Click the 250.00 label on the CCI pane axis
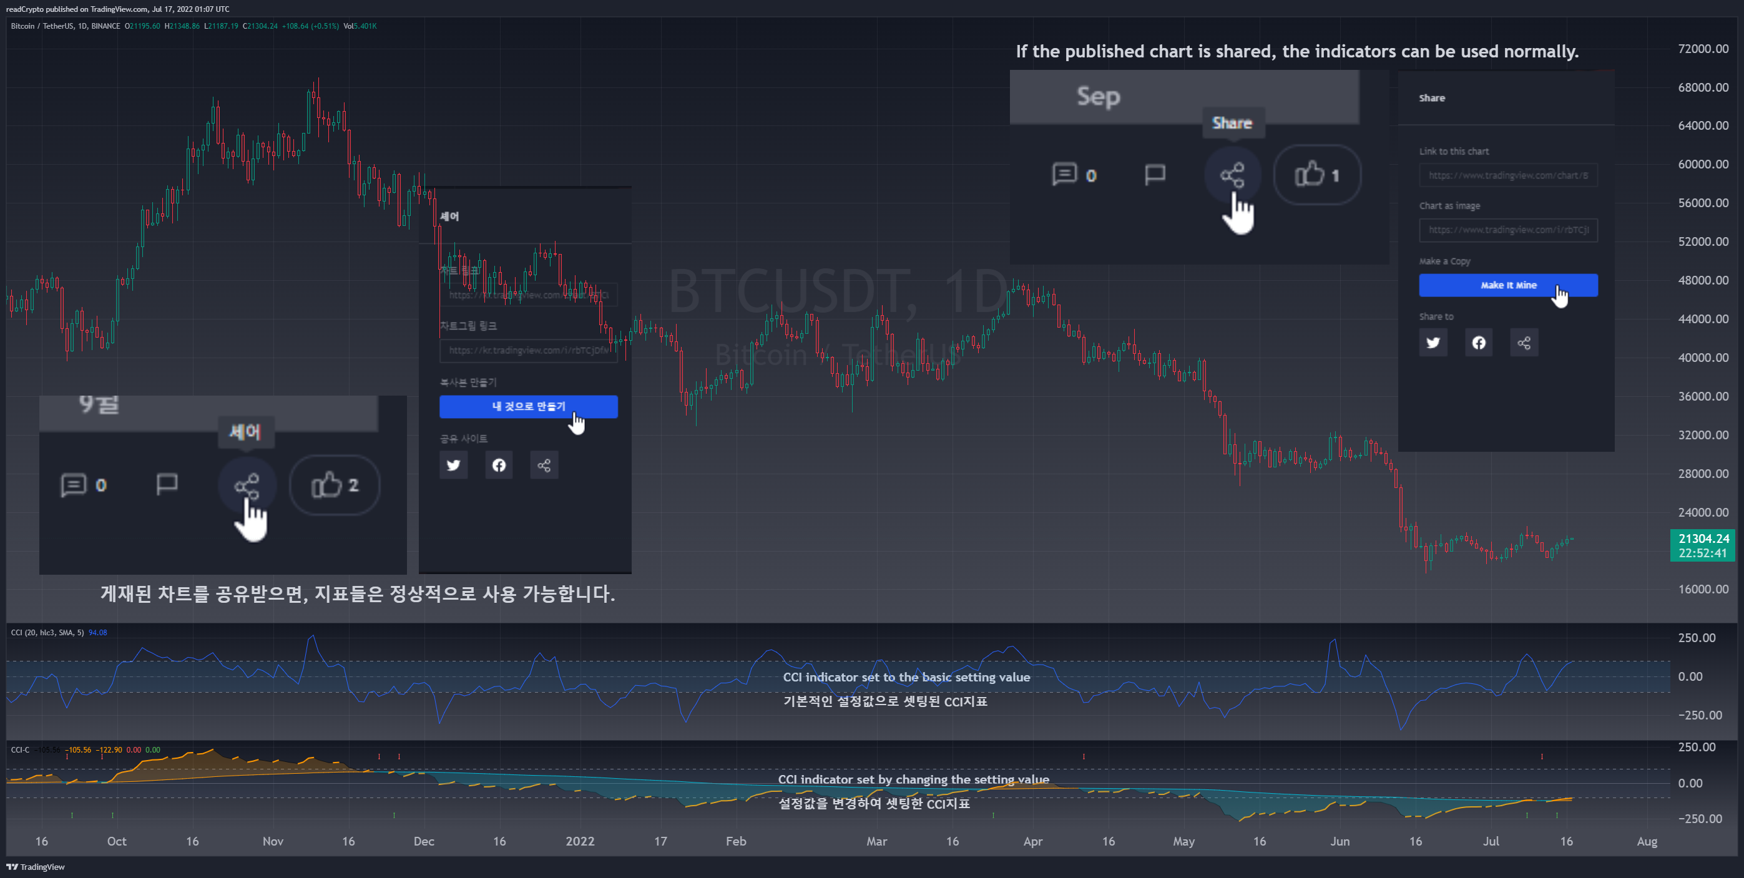Viewport: 1744px width, 878px height. coord(1697,638)
